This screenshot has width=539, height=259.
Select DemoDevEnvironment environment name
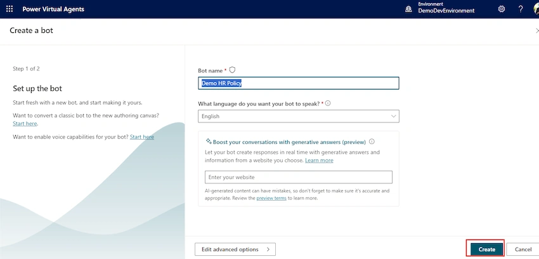(x=446, y=11)
